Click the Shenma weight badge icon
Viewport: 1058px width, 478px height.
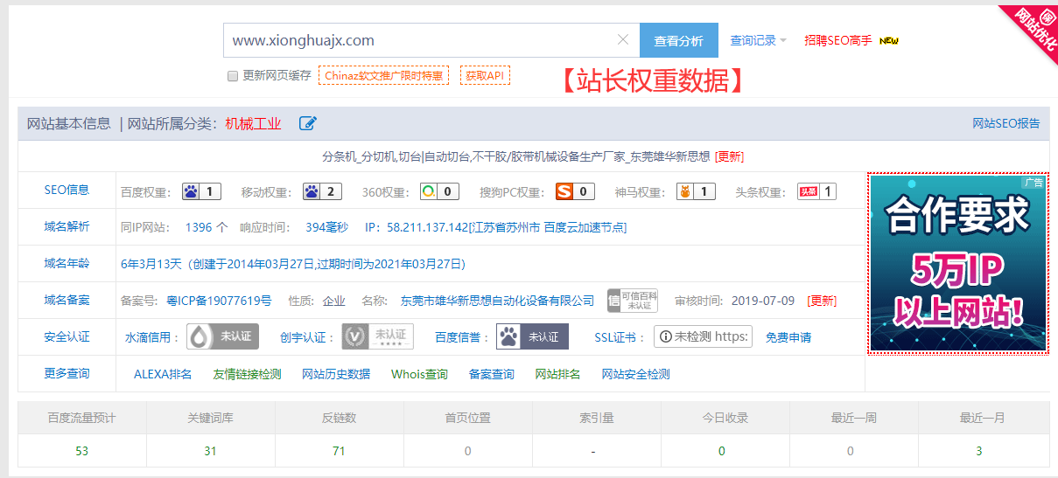(x=696, y=192)
